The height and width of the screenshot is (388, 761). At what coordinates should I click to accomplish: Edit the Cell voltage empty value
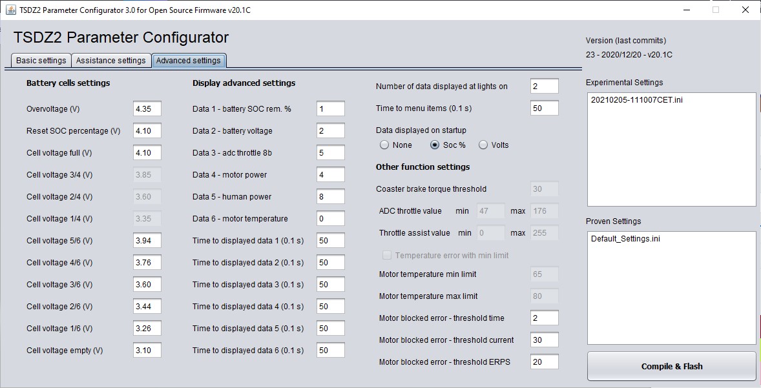click(147, 350)
